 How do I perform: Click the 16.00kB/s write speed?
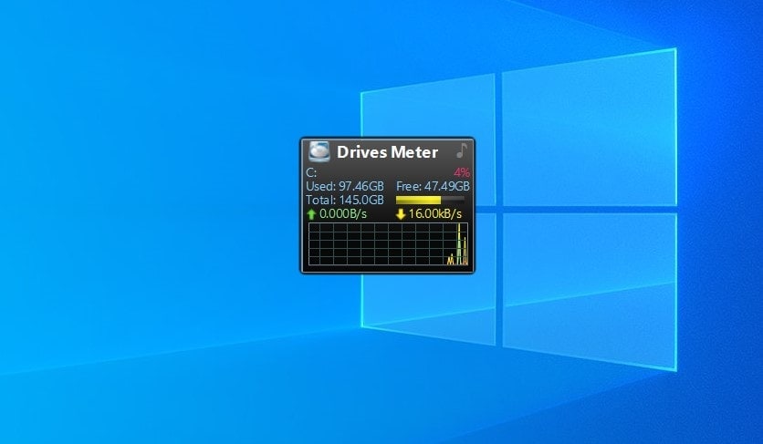click(x=435, y=214)
